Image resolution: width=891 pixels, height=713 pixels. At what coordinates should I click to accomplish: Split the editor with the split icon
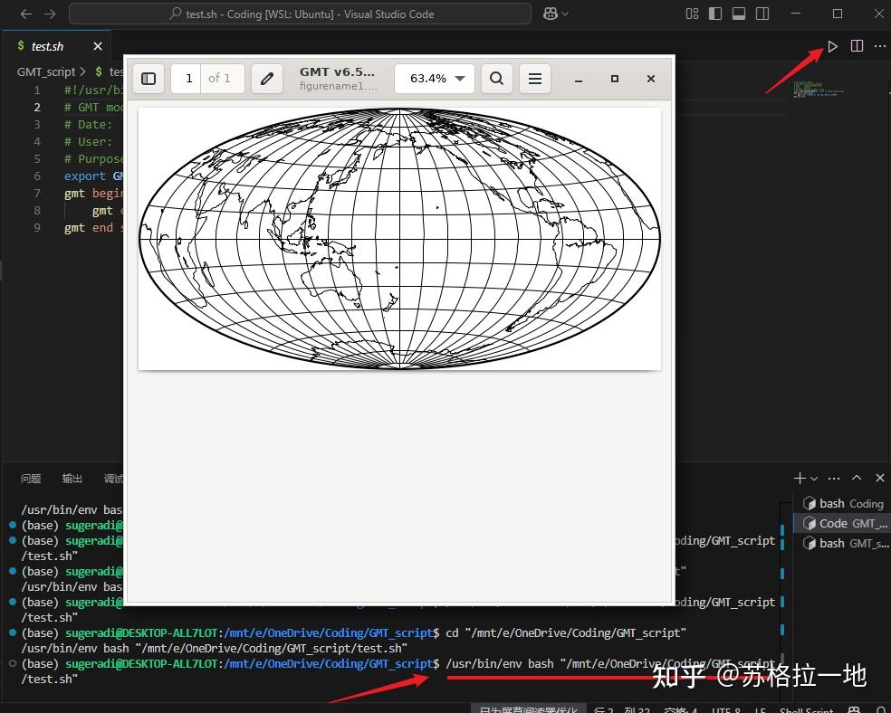[x=857, y=45]
